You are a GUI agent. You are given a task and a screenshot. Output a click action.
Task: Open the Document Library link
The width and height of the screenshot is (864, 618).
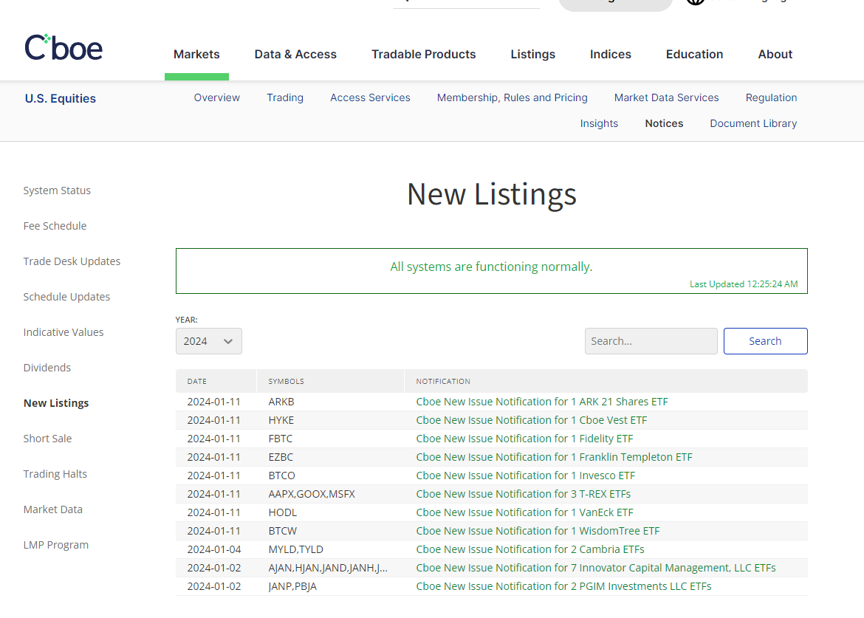(x=753, y=123)
